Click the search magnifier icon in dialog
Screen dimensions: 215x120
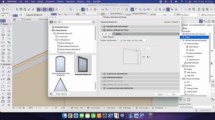pos(59,22)
